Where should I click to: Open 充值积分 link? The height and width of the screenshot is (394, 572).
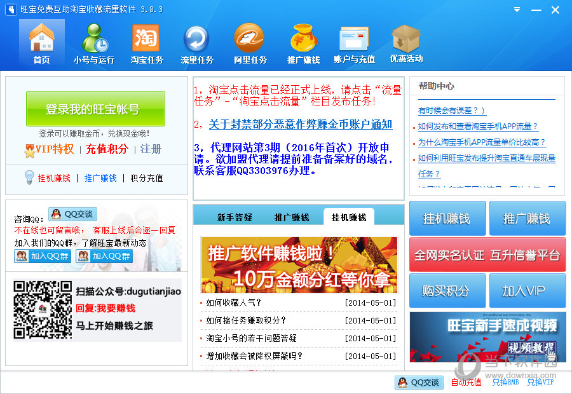pos(107,149)
